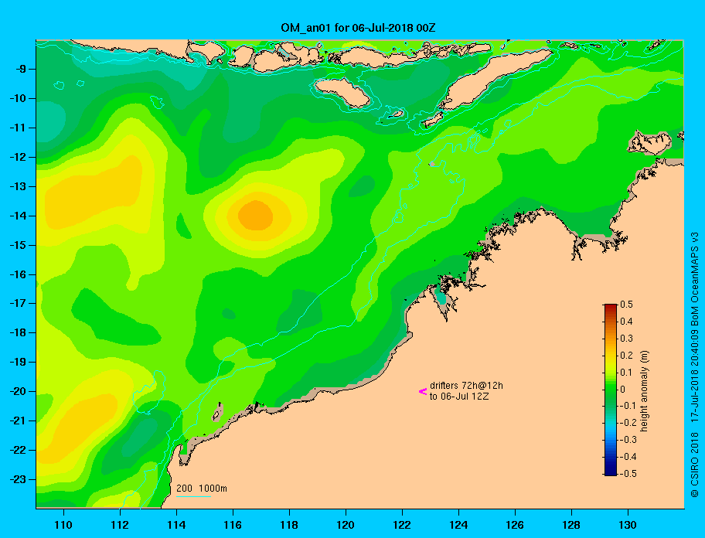
Task: Click longitude axis label '116'
Action: [233, 525]
